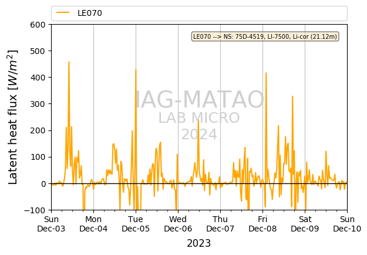Click the y-axis tick value 600
Image resolution: width=367 pixels, height=255 pixels.
tap(38, 25)
